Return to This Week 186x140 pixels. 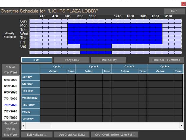coord(10,134)
